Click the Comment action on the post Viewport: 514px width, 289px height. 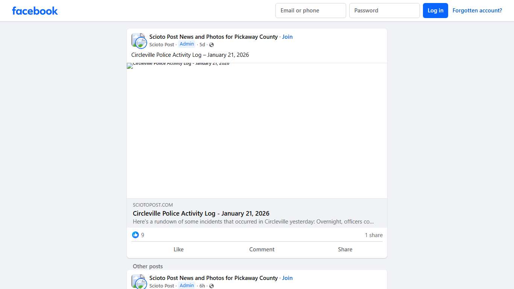click(262, 249)
